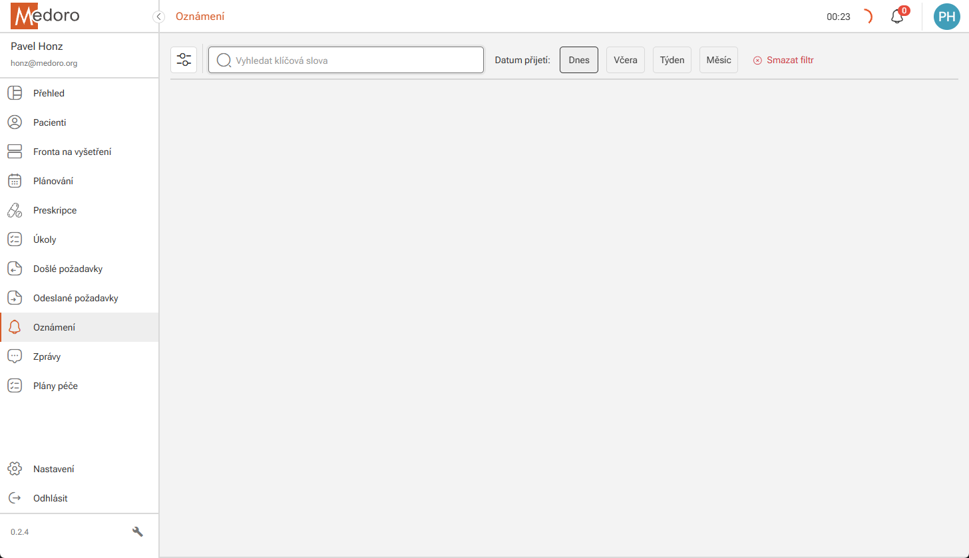
Task: Click Smazat filtr to clear filters
Action: 783,61
